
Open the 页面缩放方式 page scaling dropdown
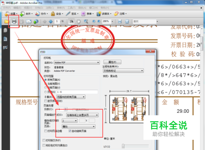82,115
